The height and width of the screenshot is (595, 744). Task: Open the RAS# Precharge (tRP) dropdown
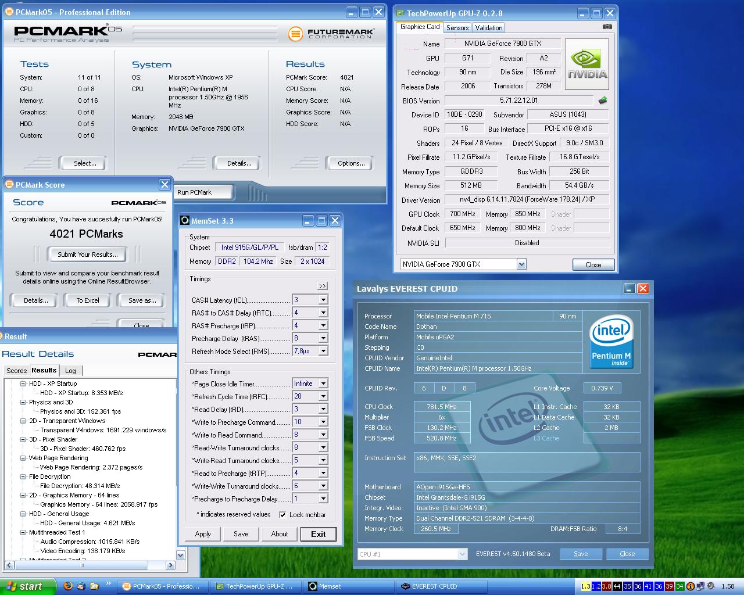click(323, 325)
